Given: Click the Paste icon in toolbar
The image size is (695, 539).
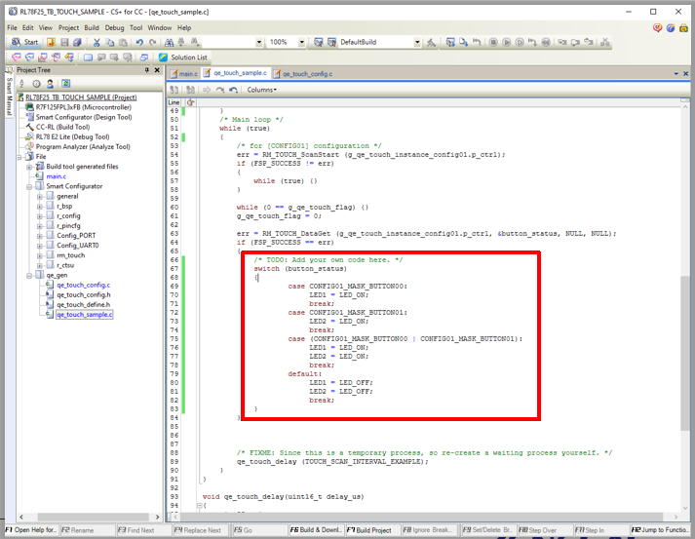Looking at the screenshot, I should pos(123,42).
